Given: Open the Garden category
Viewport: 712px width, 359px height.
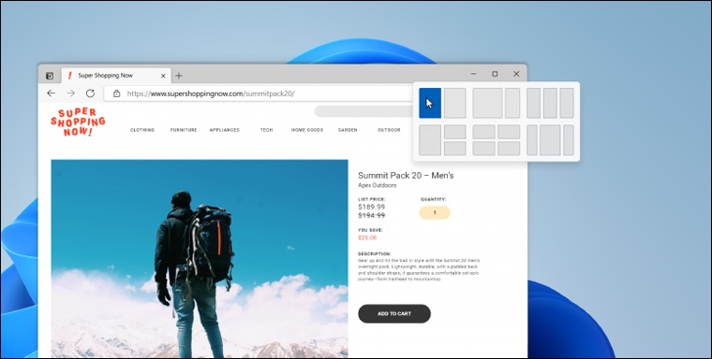Looking at the screenshot, I should 348,130.
